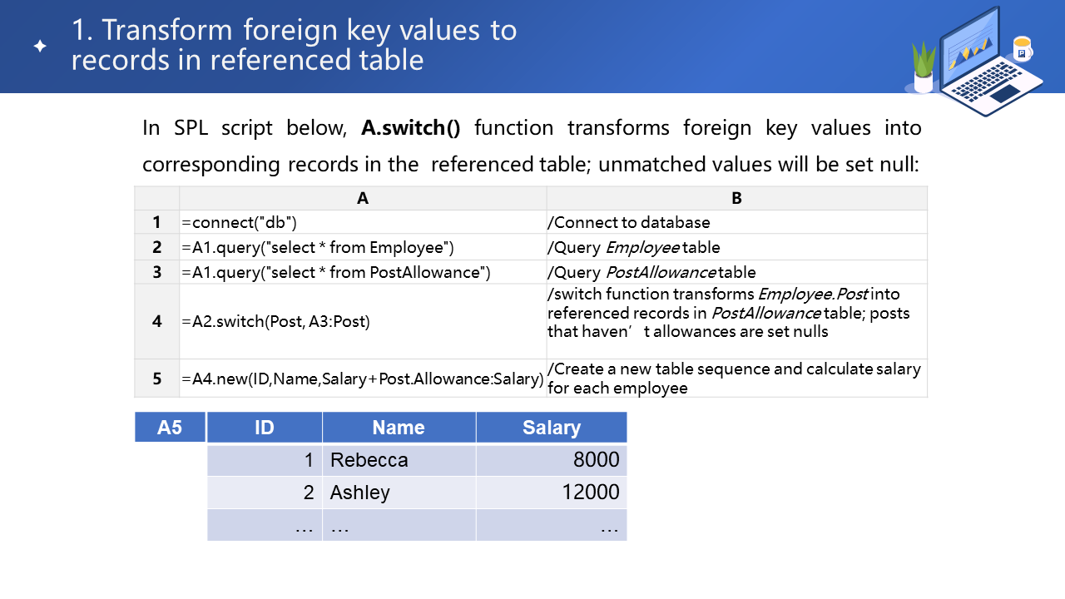Image resolution: width=1065 pixels, height=599 pixels.
Task: Click the ellipsis cell under the Name column
Action: (x=399, y=525)
